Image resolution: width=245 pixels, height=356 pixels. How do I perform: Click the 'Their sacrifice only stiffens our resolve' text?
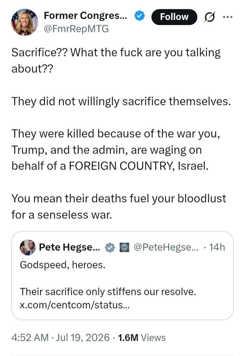tap(108, 291)
